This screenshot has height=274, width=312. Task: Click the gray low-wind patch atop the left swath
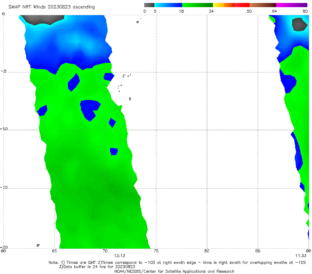[x=43, y=20]
